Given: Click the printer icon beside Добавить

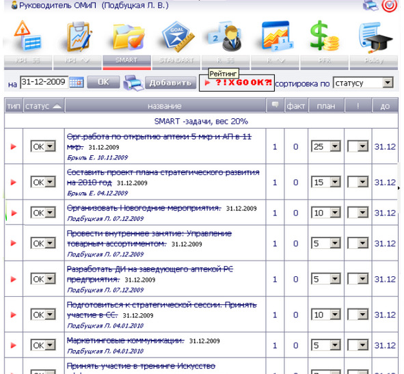Looking at the screenshot, I should (133, 83).
